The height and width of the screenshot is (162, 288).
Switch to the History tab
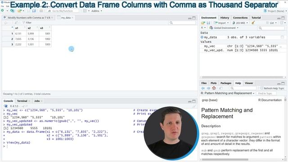pyautogui.click(x=225, y=18)
